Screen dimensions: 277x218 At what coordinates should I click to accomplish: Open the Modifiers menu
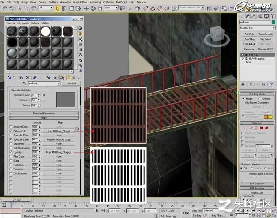[x=53, y=2]
